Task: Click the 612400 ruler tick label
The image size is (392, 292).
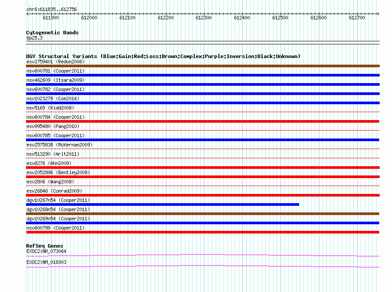Action: (x=242, y=18)
